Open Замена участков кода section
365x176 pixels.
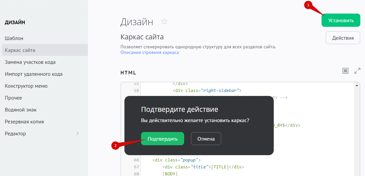point(30,62)
